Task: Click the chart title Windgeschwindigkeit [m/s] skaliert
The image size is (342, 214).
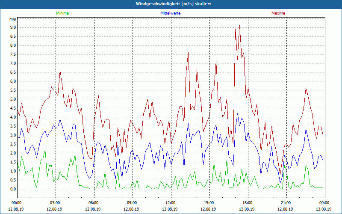Action: 174,4
